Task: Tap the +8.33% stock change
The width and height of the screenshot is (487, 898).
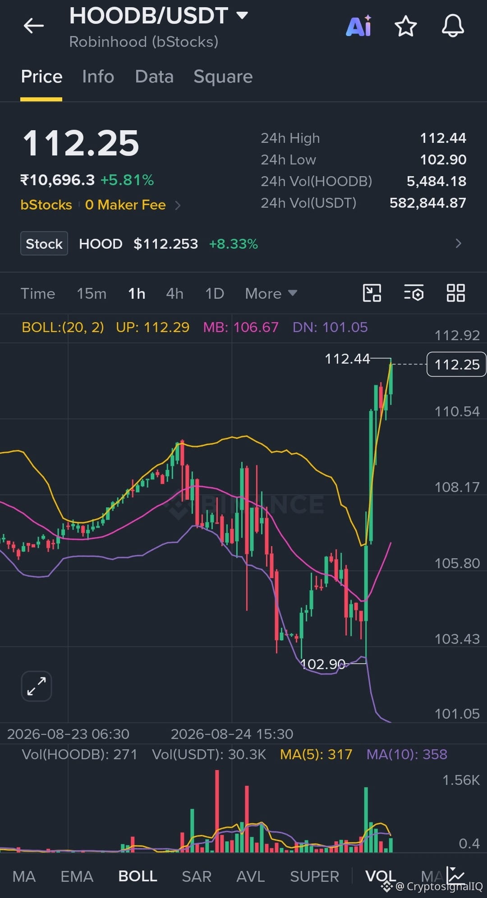Action: [x=234, y=244]
